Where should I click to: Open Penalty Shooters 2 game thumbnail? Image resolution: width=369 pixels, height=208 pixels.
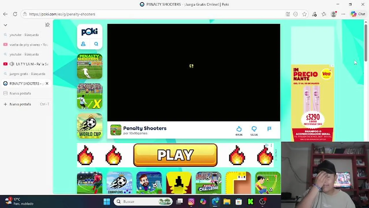click(90, 66)
